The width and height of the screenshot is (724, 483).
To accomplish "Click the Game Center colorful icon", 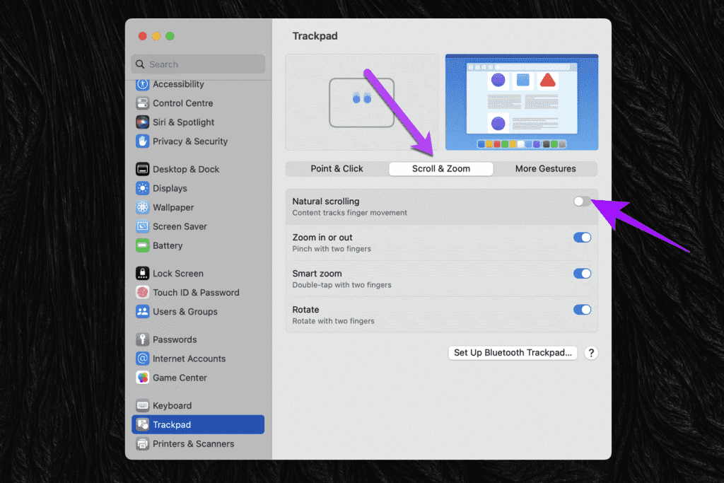I will 143,377.
